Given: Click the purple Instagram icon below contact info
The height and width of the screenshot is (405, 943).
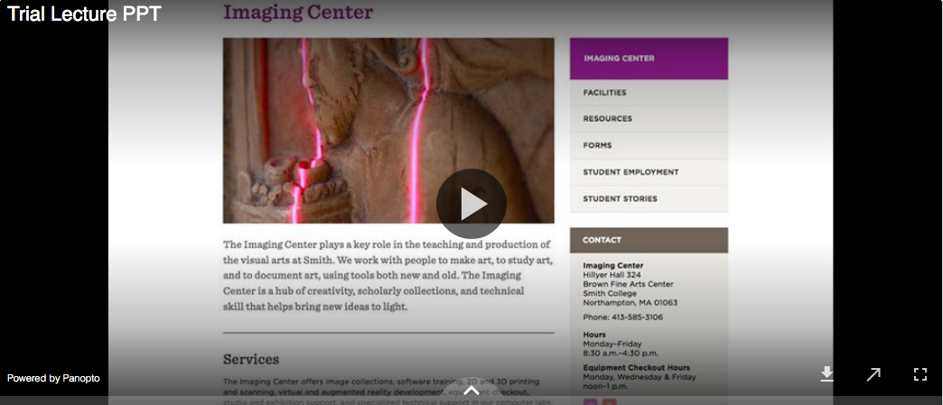Looking at the screenshot, I should tap(590, 402).
